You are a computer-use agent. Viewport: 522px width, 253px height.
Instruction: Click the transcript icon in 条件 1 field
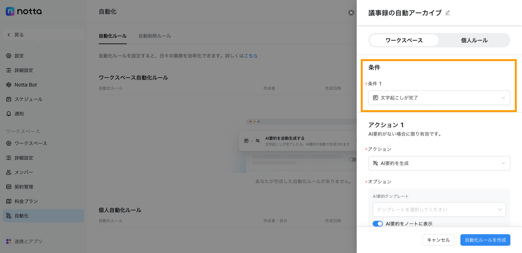(x=376, y=98)
